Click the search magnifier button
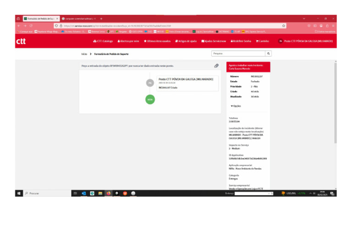The width and height of the screenshot is (352, 249). [x=269, y=54]
